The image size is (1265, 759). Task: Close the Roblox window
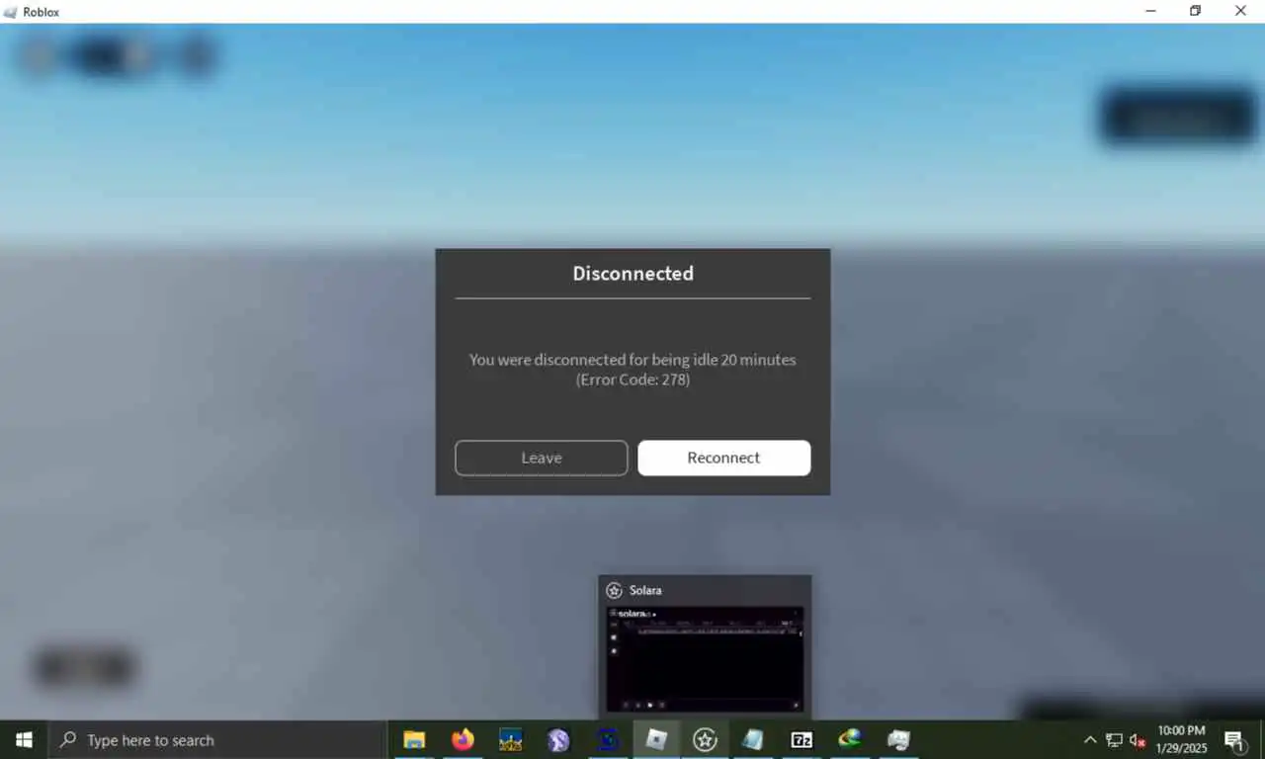(1241, 11)
